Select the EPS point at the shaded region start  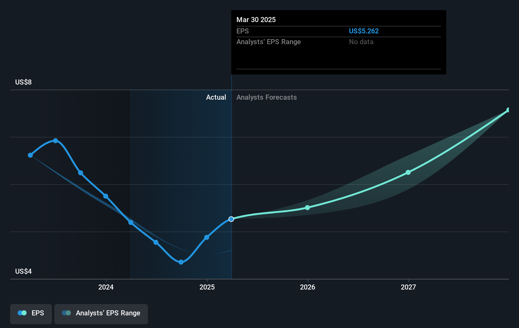point(131,222)
